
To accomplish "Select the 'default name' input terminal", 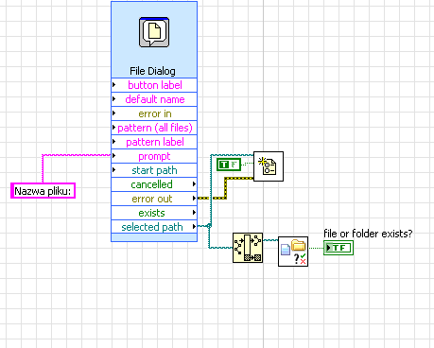I will [154, 99].
